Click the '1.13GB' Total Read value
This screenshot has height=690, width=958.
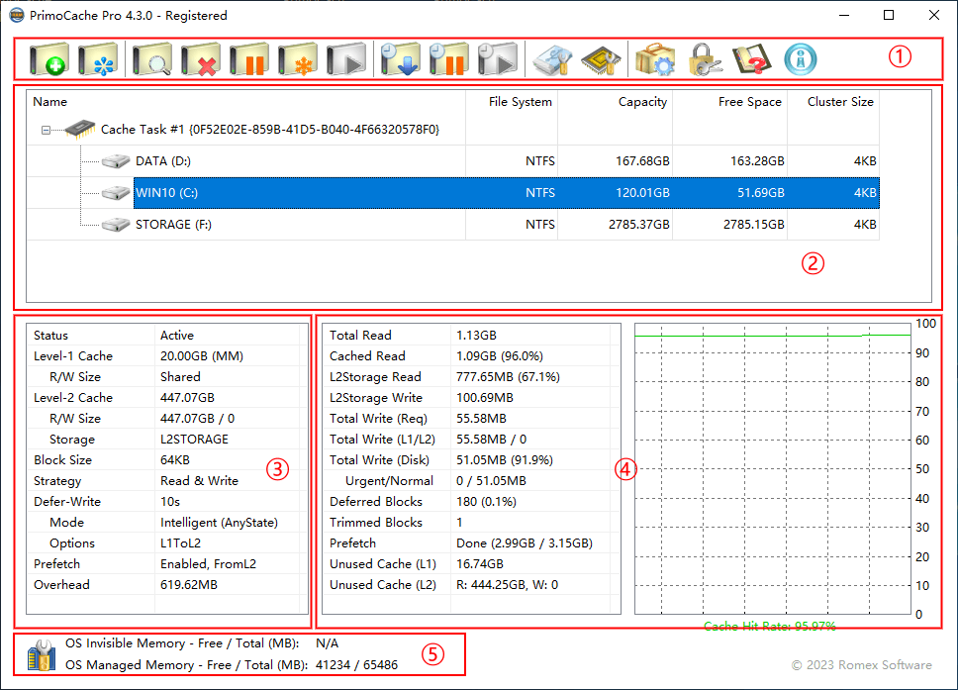click(476, 335)
